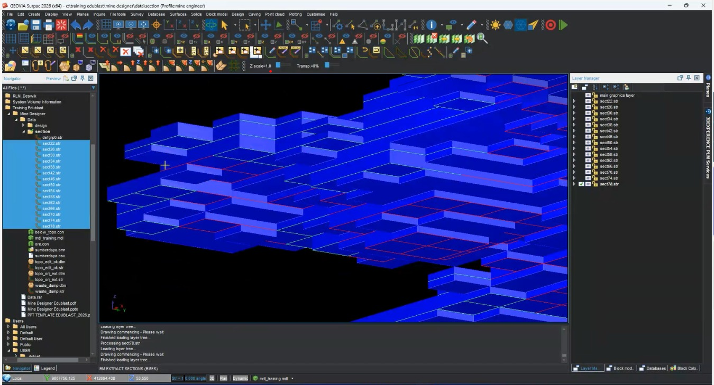The height and width of the screenshot is (385, 714).
Task: Toggle the active checkmark on sect78.str layer
Action: coord(581,184)
